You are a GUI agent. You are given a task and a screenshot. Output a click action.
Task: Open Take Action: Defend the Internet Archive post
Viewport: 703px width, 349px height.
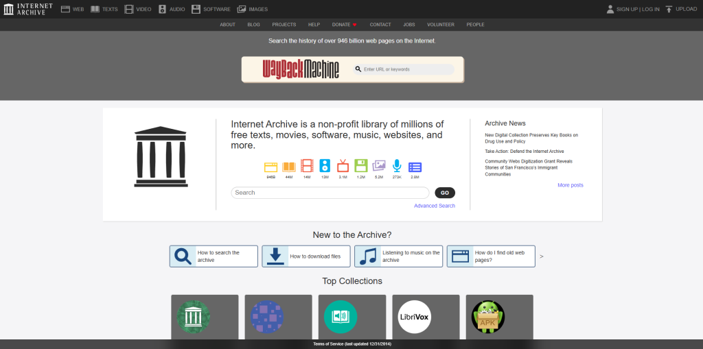pos(524,152)
